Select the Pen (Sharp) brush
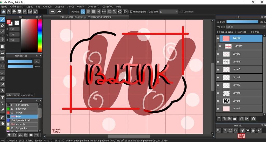The height and width of the screenshot is (142, 266). [22, 105]
